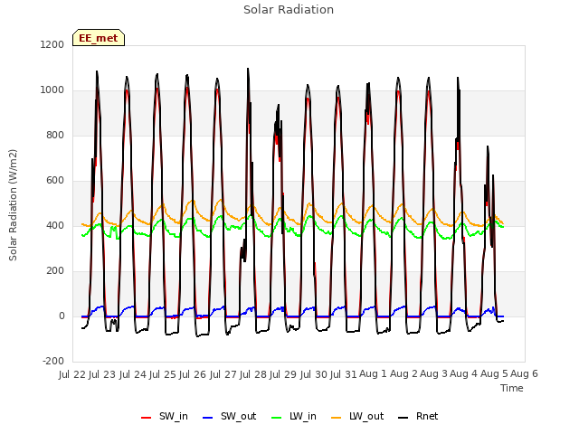Click the green LW_in legend color marker
The image size is (579, 434).
pos(277,418)
